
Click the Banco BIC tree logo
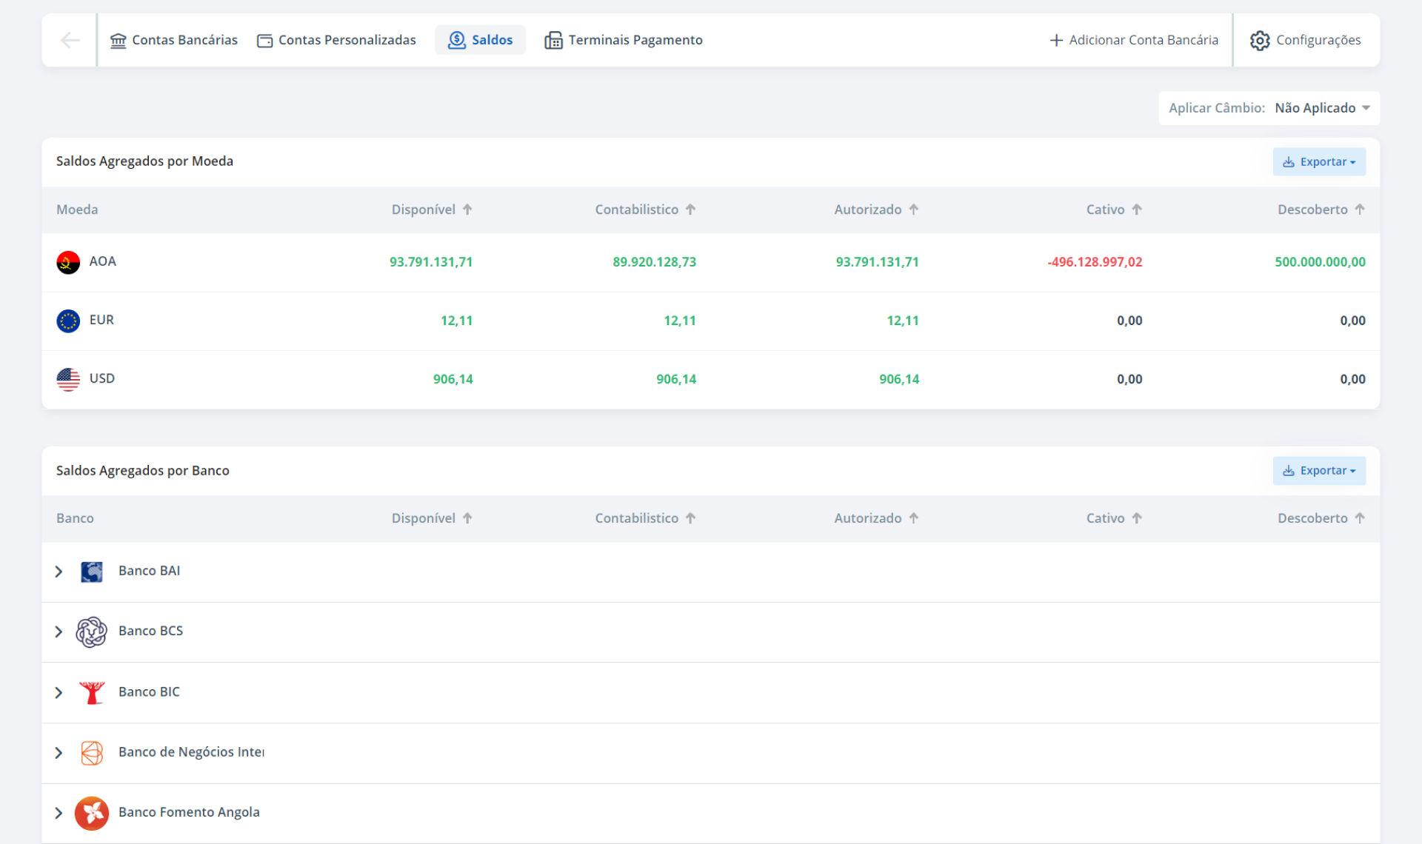[92, 692]
